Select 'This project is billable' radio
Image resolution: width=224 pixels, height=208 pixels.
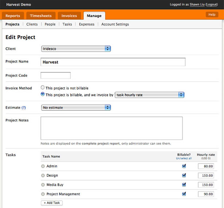(x=43, y=94)
